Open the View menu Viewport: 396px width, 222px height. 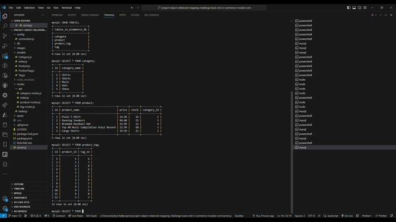[41, 8]
